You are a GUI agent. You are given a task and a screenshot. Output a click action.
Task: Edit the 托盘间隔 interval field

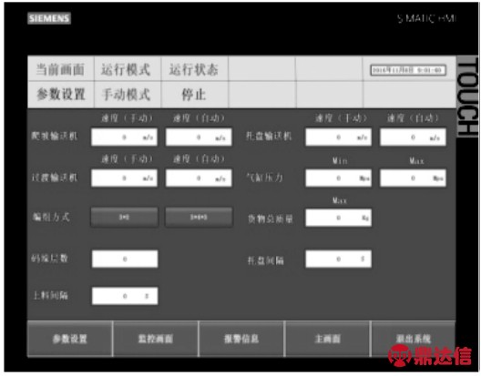point(338,259)
